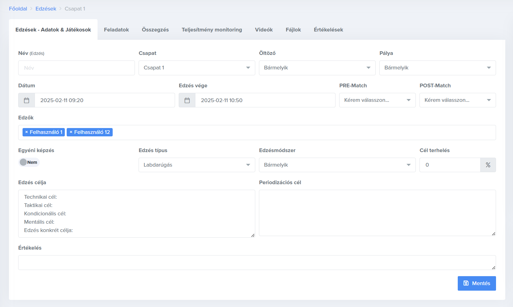Image resolution: width=513 pixels, height=307 pixels.
Task: Open the Videók tab
Action: 264,30
